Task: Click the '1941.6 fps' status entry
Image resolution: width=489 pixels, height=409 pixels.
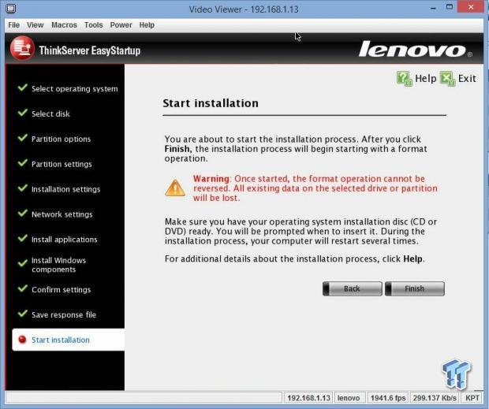Action: [388, 398]
